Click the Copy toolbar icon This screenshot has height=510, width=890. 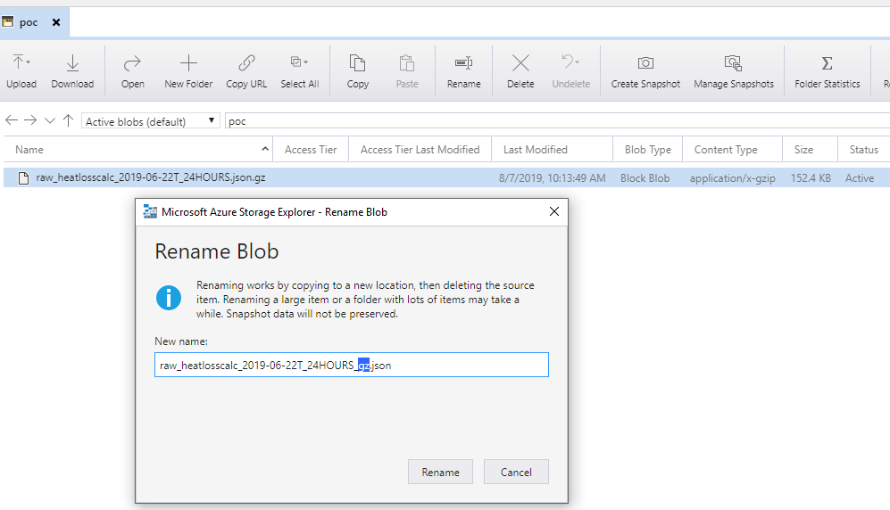(358, 63)
